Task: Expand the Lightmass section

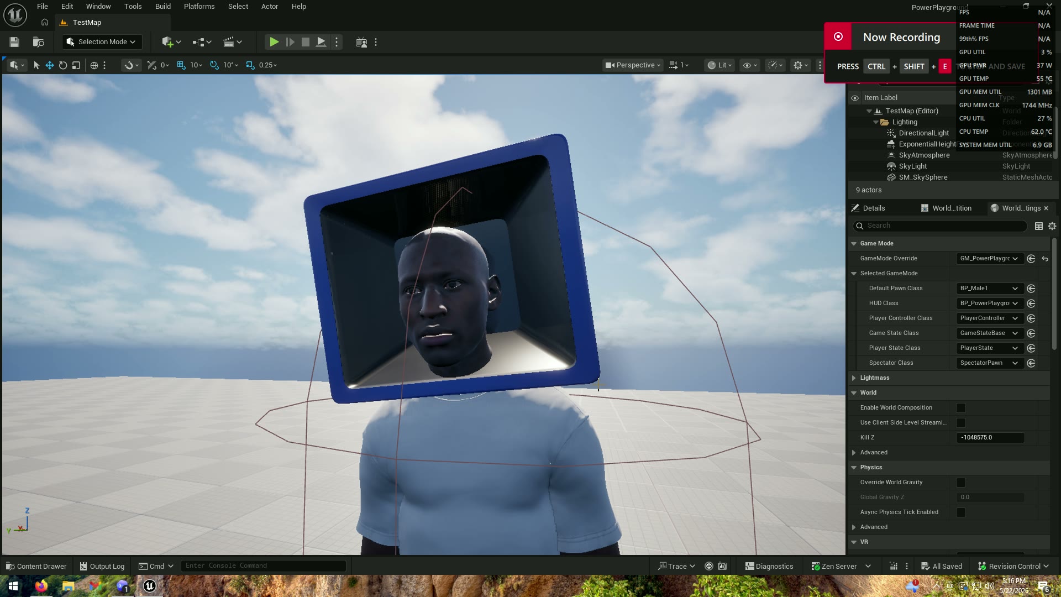Action: (854, 378)
